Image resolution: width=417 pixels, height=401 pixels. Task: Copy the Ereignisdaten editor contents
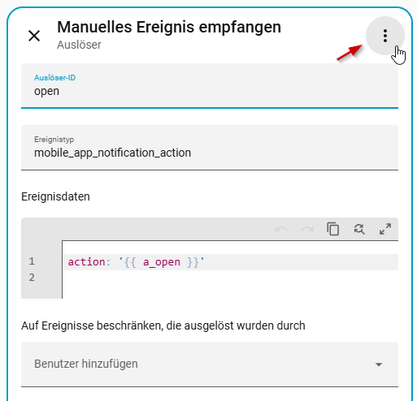(333, 229)
